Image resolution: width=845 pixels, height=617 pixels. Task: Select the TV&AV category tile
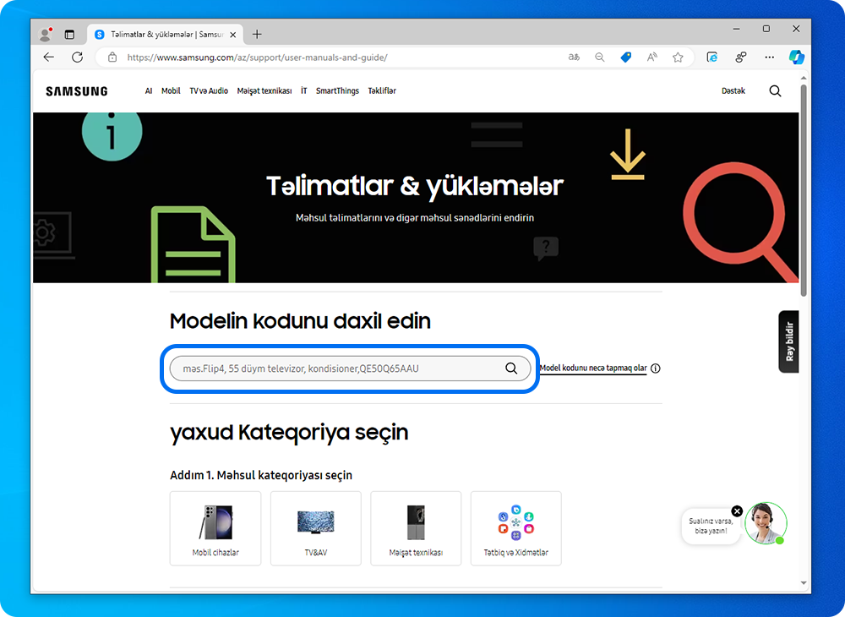point(316,528)
